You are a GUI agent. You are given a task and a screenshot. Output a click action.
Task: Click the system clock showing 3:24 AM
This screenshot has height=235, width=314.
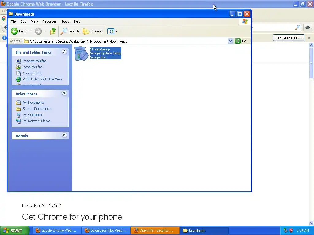click(303, 230)
